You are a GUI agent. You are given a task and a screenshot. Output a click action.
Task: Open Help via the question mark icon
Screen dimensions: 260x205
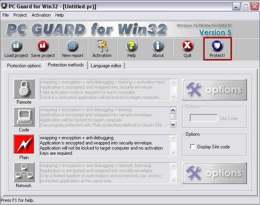point(131,46)
